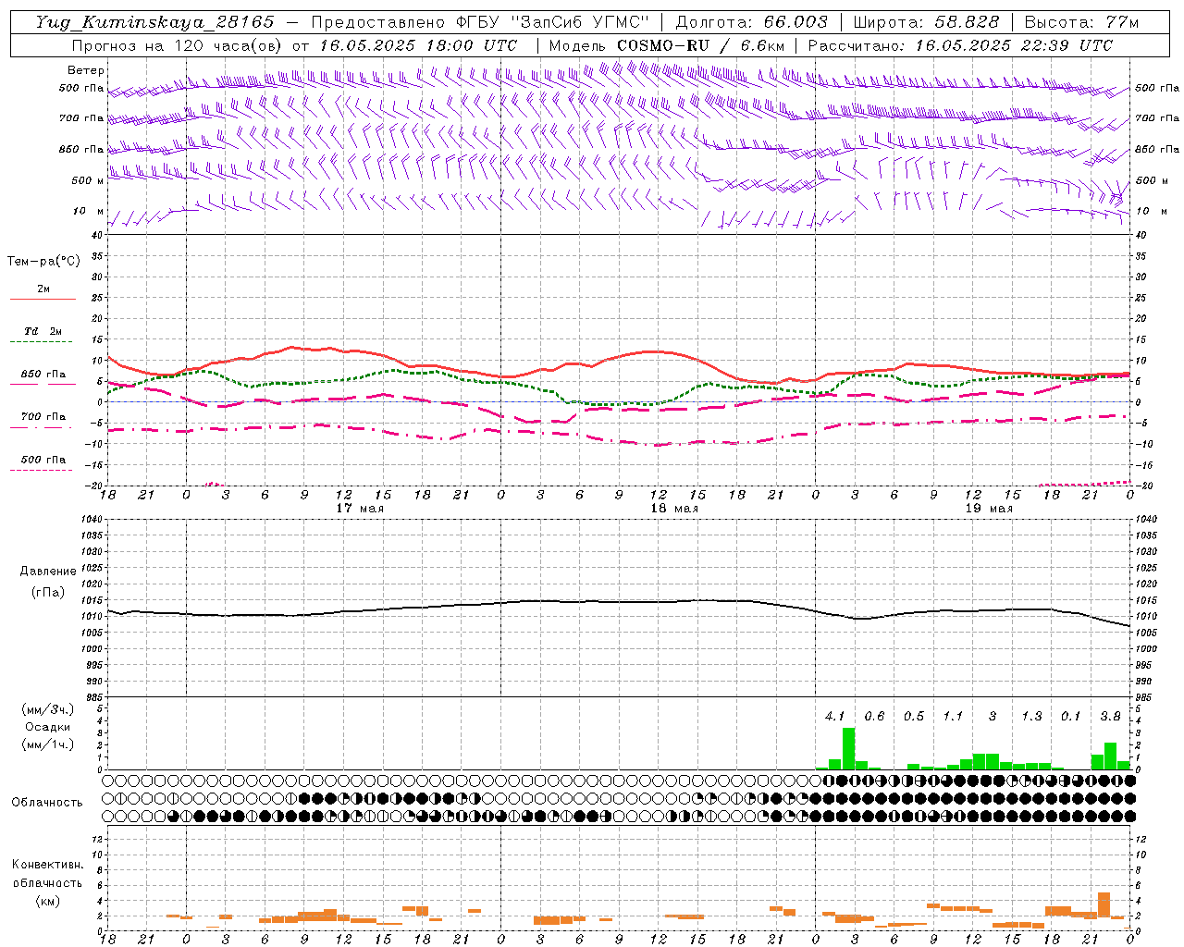
Task: Select the 3.8 precipitation total value
Action: (1111, 716)
